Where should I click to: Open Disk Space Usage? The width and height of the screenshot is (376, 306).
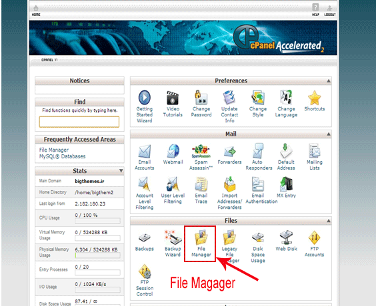(x=258, y=247)
